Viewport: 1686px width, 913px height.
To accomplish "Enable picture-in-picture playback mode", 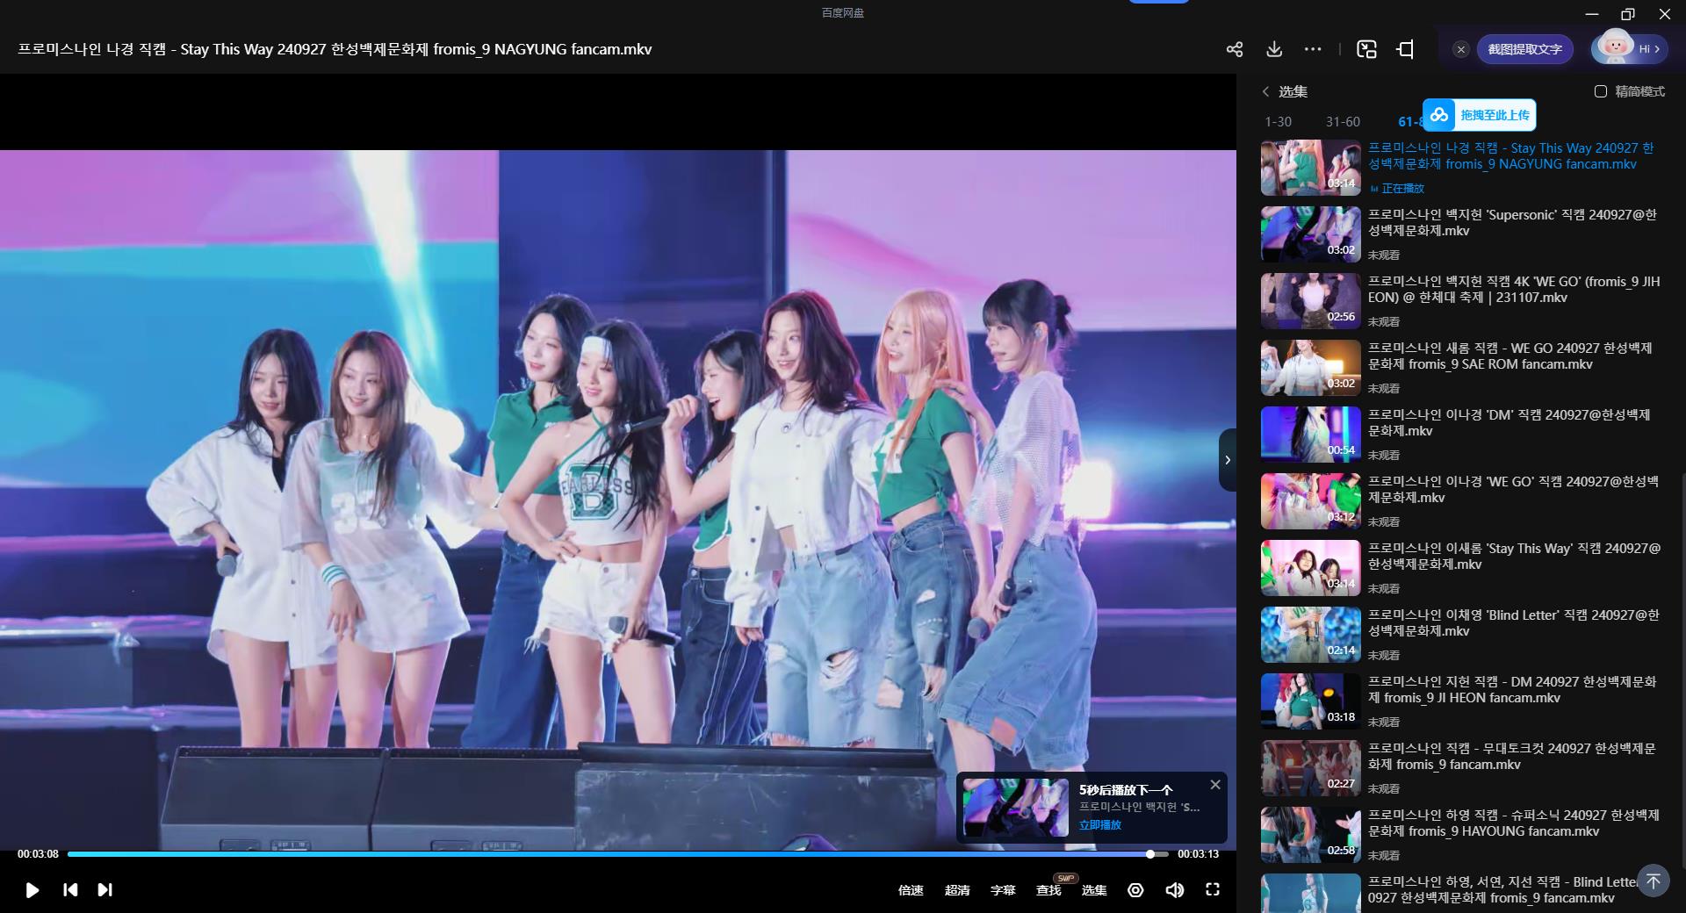I will (1366, 49).
